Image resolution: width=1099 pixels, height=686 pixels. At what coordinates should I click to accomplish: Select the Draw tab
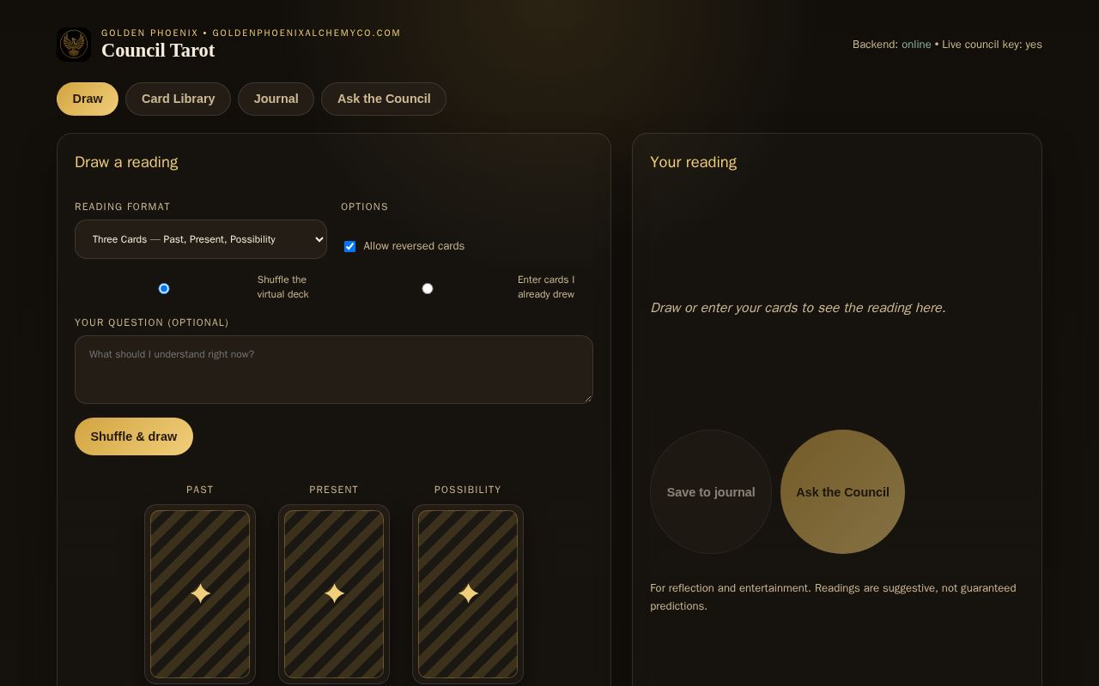click(88, 99)
